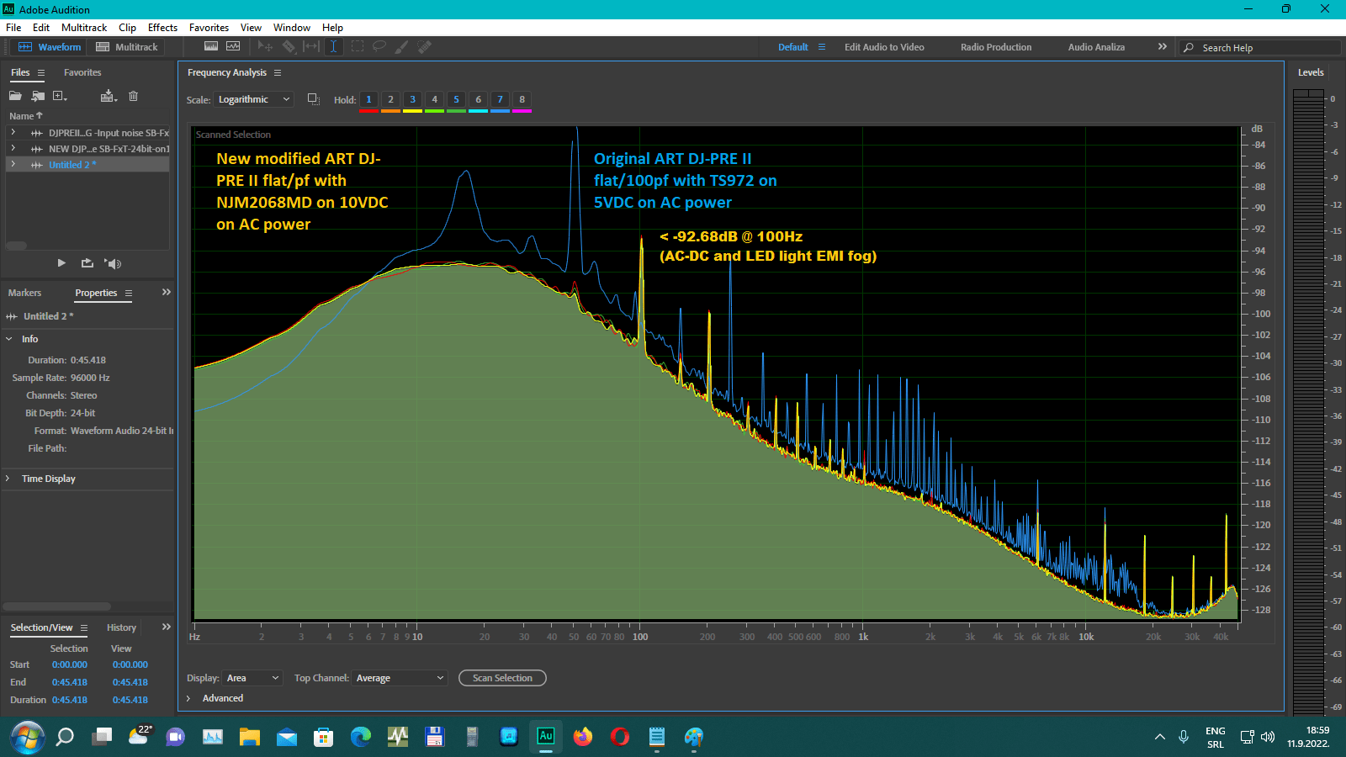Show hidden tabs beside History tab
Screen dimensions: 1346x757
[167, 627]
